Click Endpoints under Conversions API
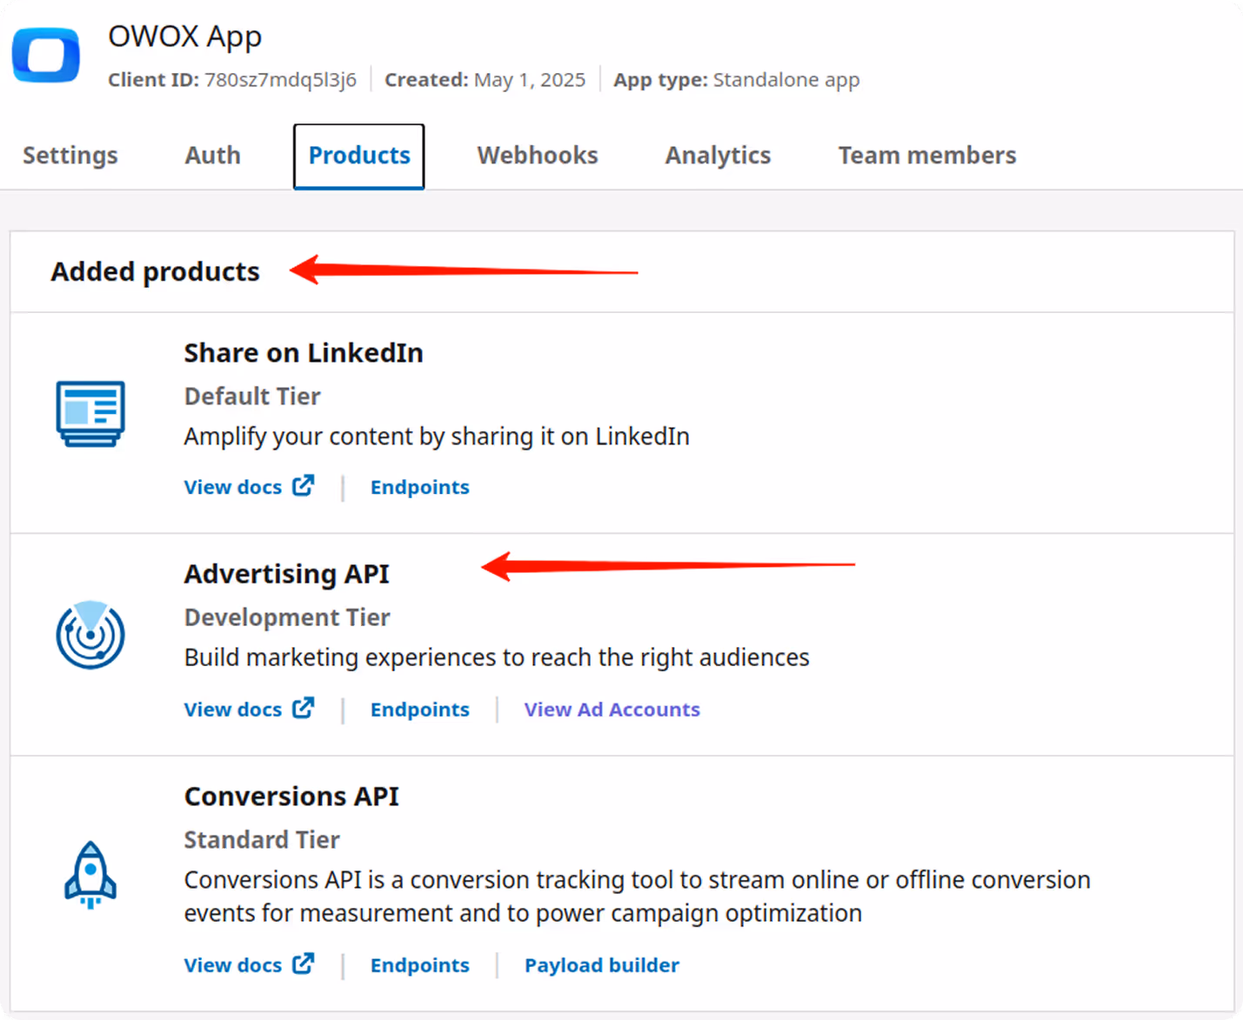Viewport: 1243px width, 1020px height. coord(419,964)
